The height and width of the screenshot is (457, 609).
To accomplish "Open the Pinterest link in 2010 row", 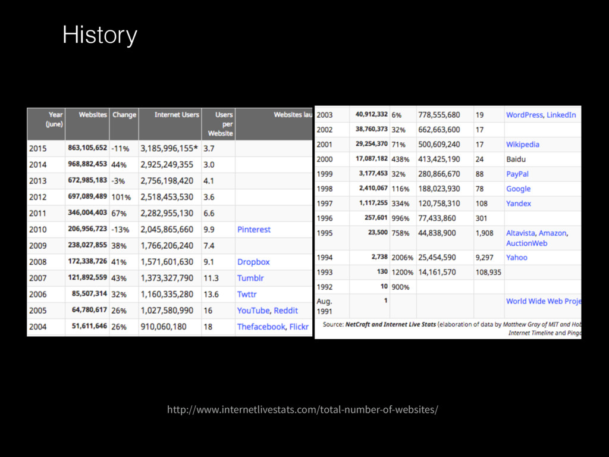I will coord(253,229).
